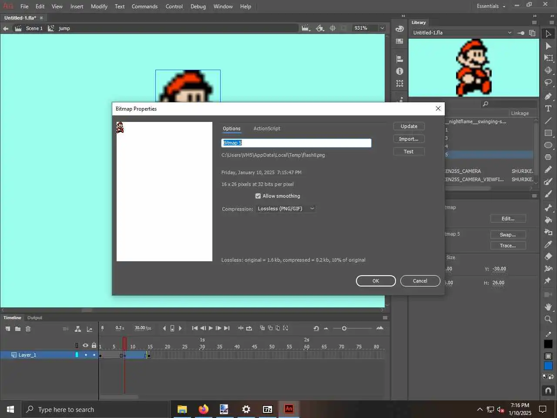Toggle outline color box for Layer_1
The height and width of the screenshot is (418, 557).
77,355
